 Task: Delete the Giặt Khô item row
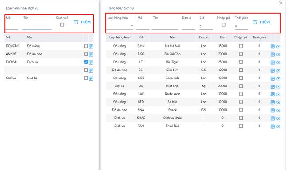(278, 87)
